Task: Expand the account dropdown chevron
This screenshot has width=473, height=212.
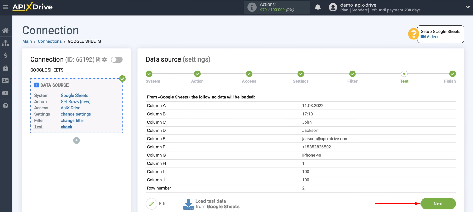Action: 467,7
